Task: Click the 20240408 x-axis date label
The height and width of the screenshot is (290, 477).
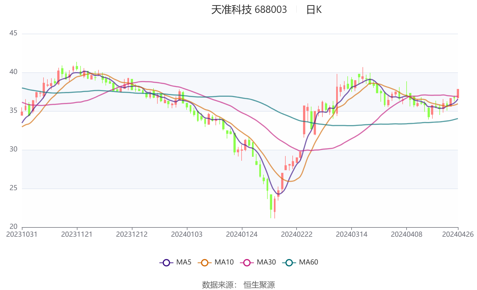Action: pyautogui.click(x=407, y=234)
